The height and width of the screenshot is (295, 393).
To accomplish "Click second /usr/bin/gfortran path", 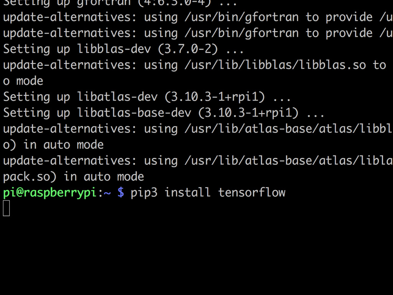I will coord(241,33).
